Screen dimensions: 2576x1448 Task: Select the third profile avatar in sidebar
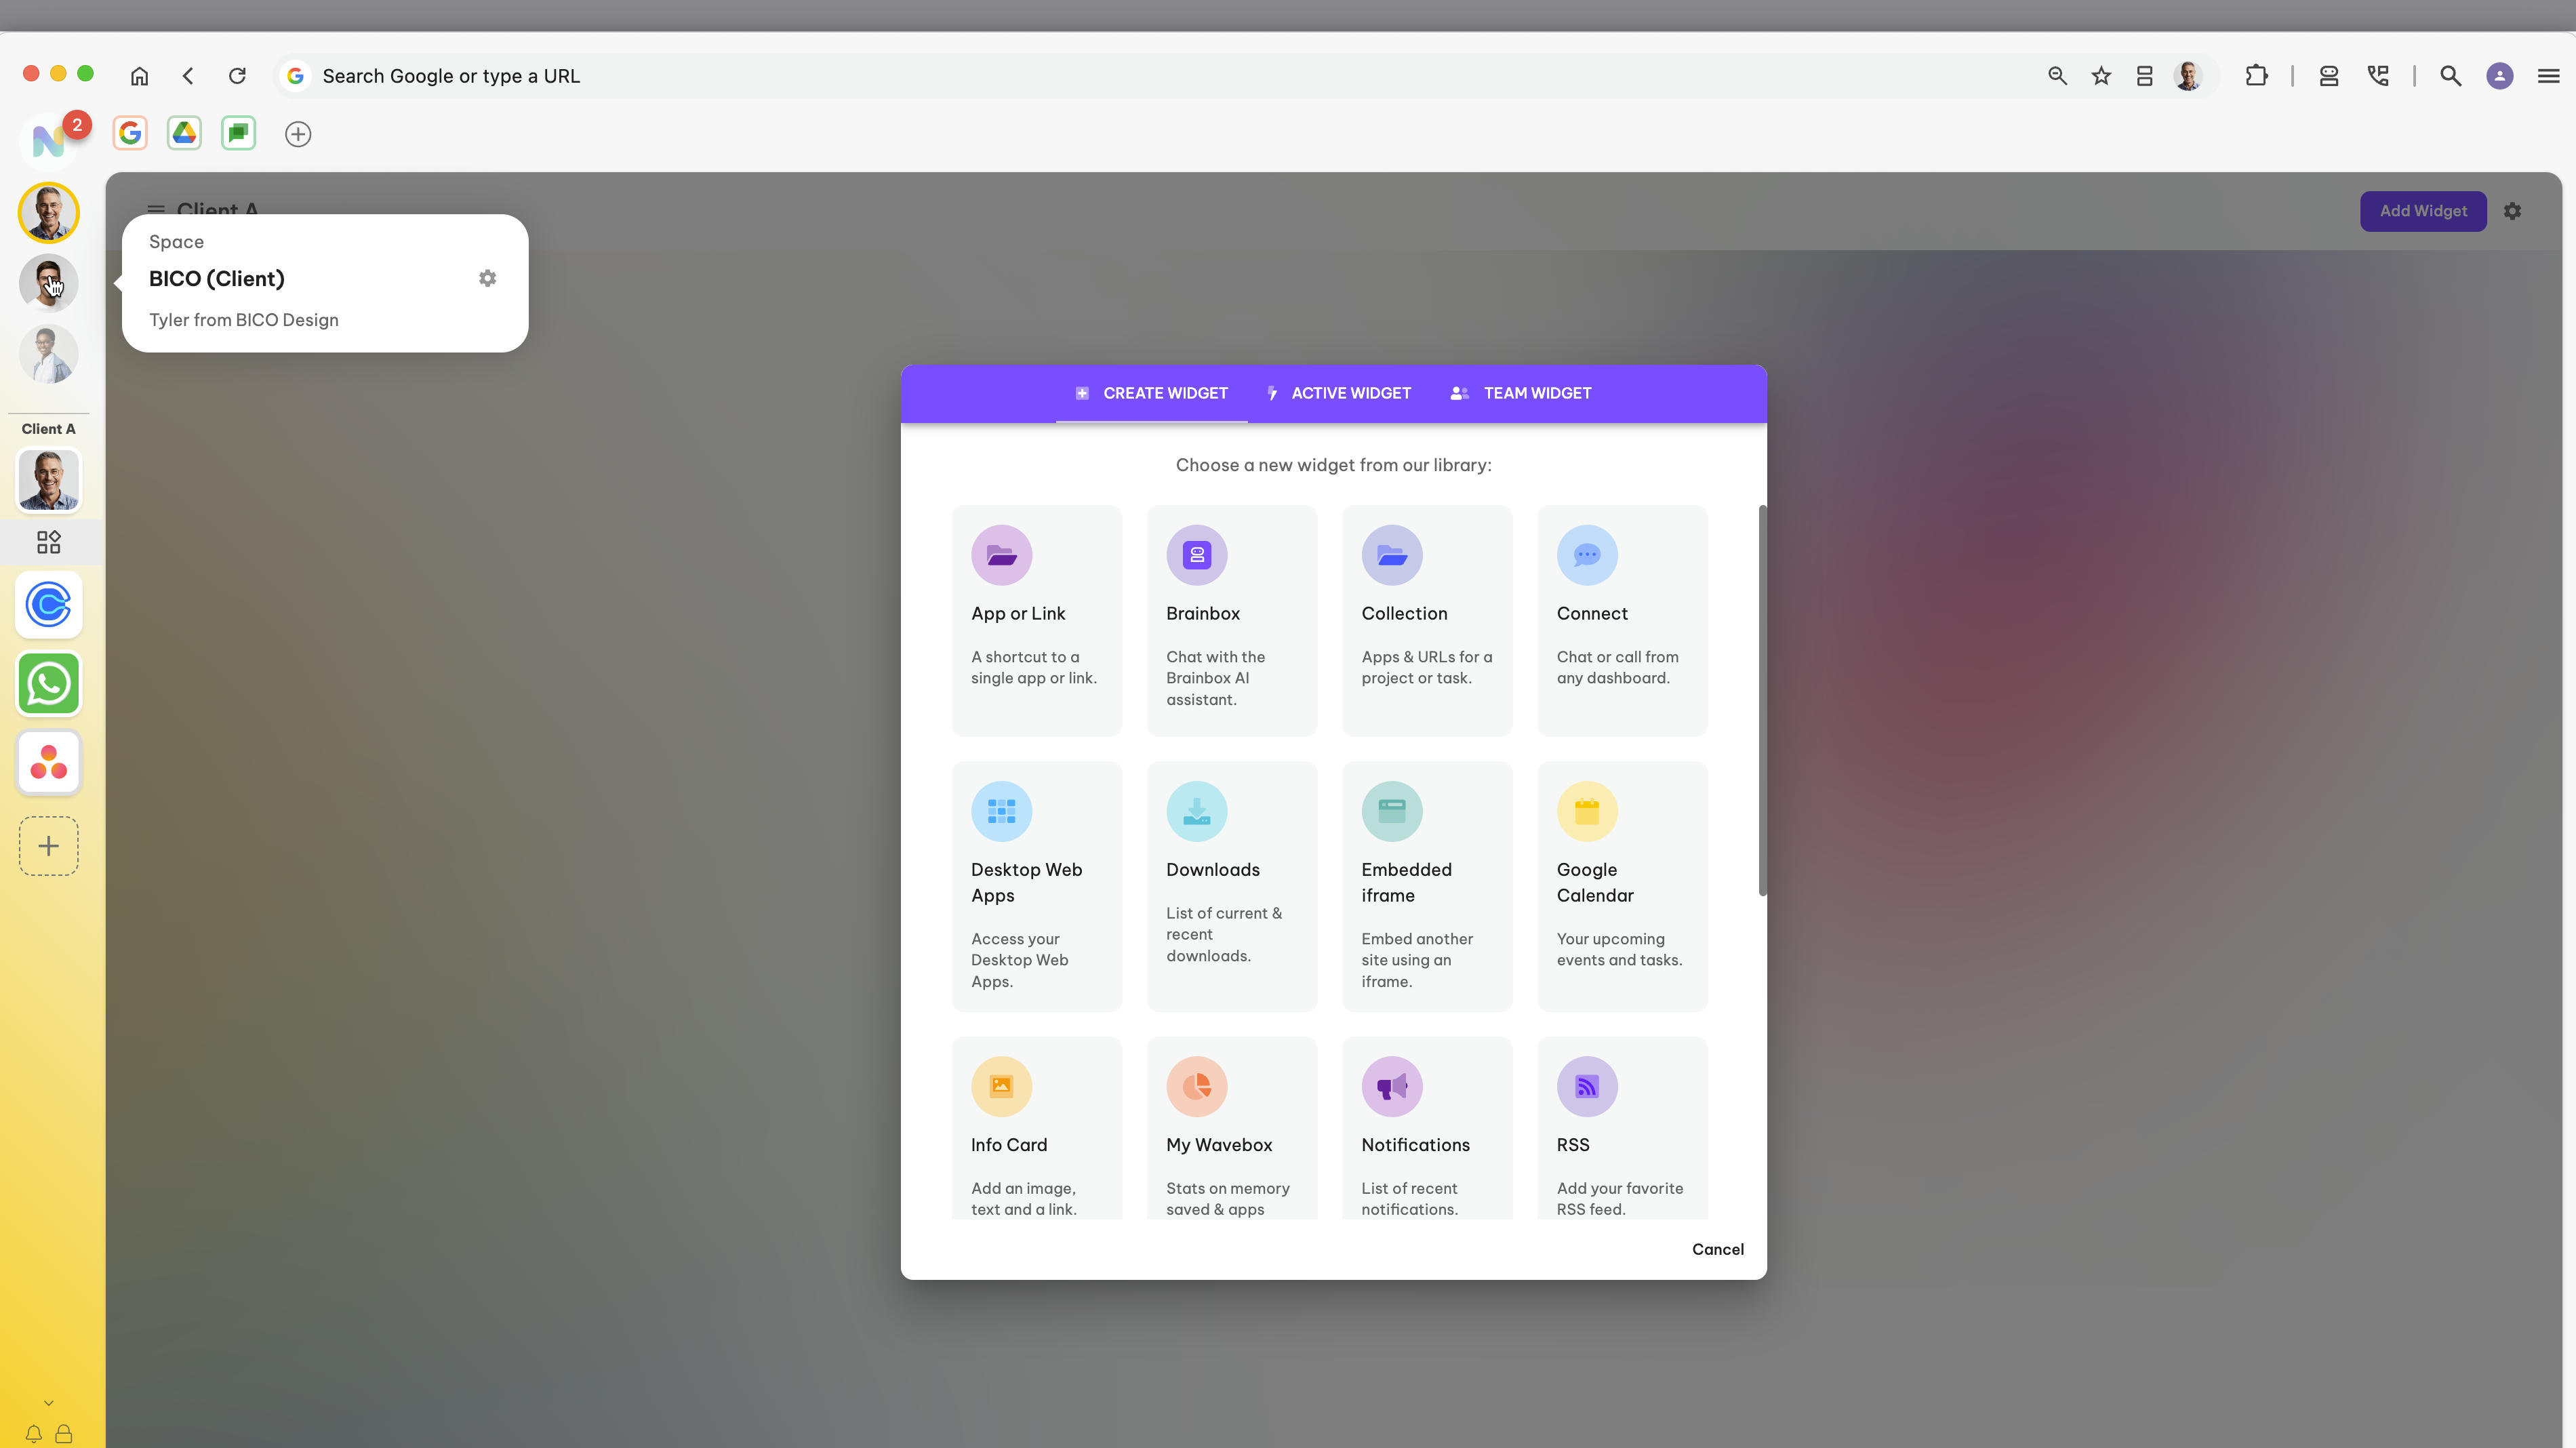click(48, 354)
